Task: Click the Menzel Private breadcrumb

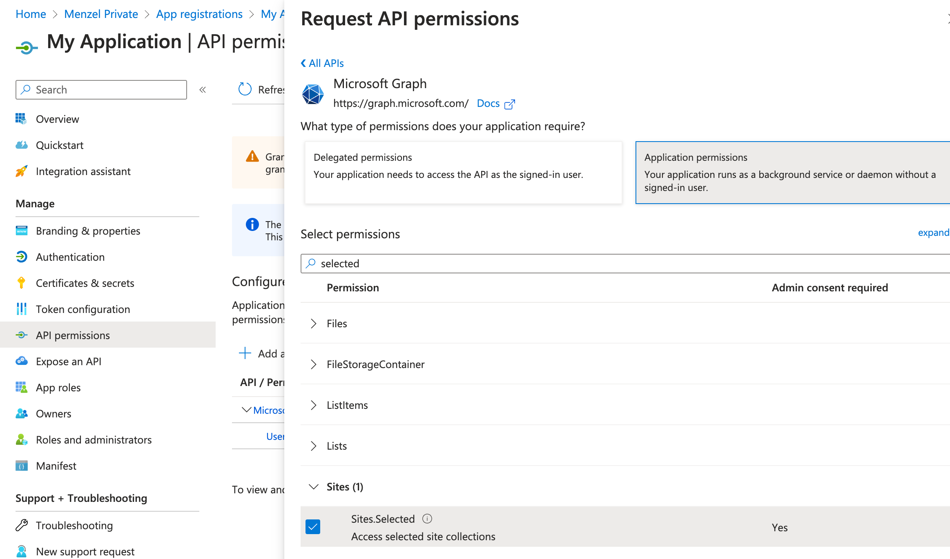Action: 101,14
